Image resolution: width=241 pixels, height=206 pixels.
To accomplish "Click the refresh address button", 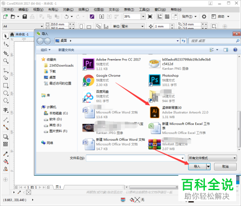I will point(184,41).
